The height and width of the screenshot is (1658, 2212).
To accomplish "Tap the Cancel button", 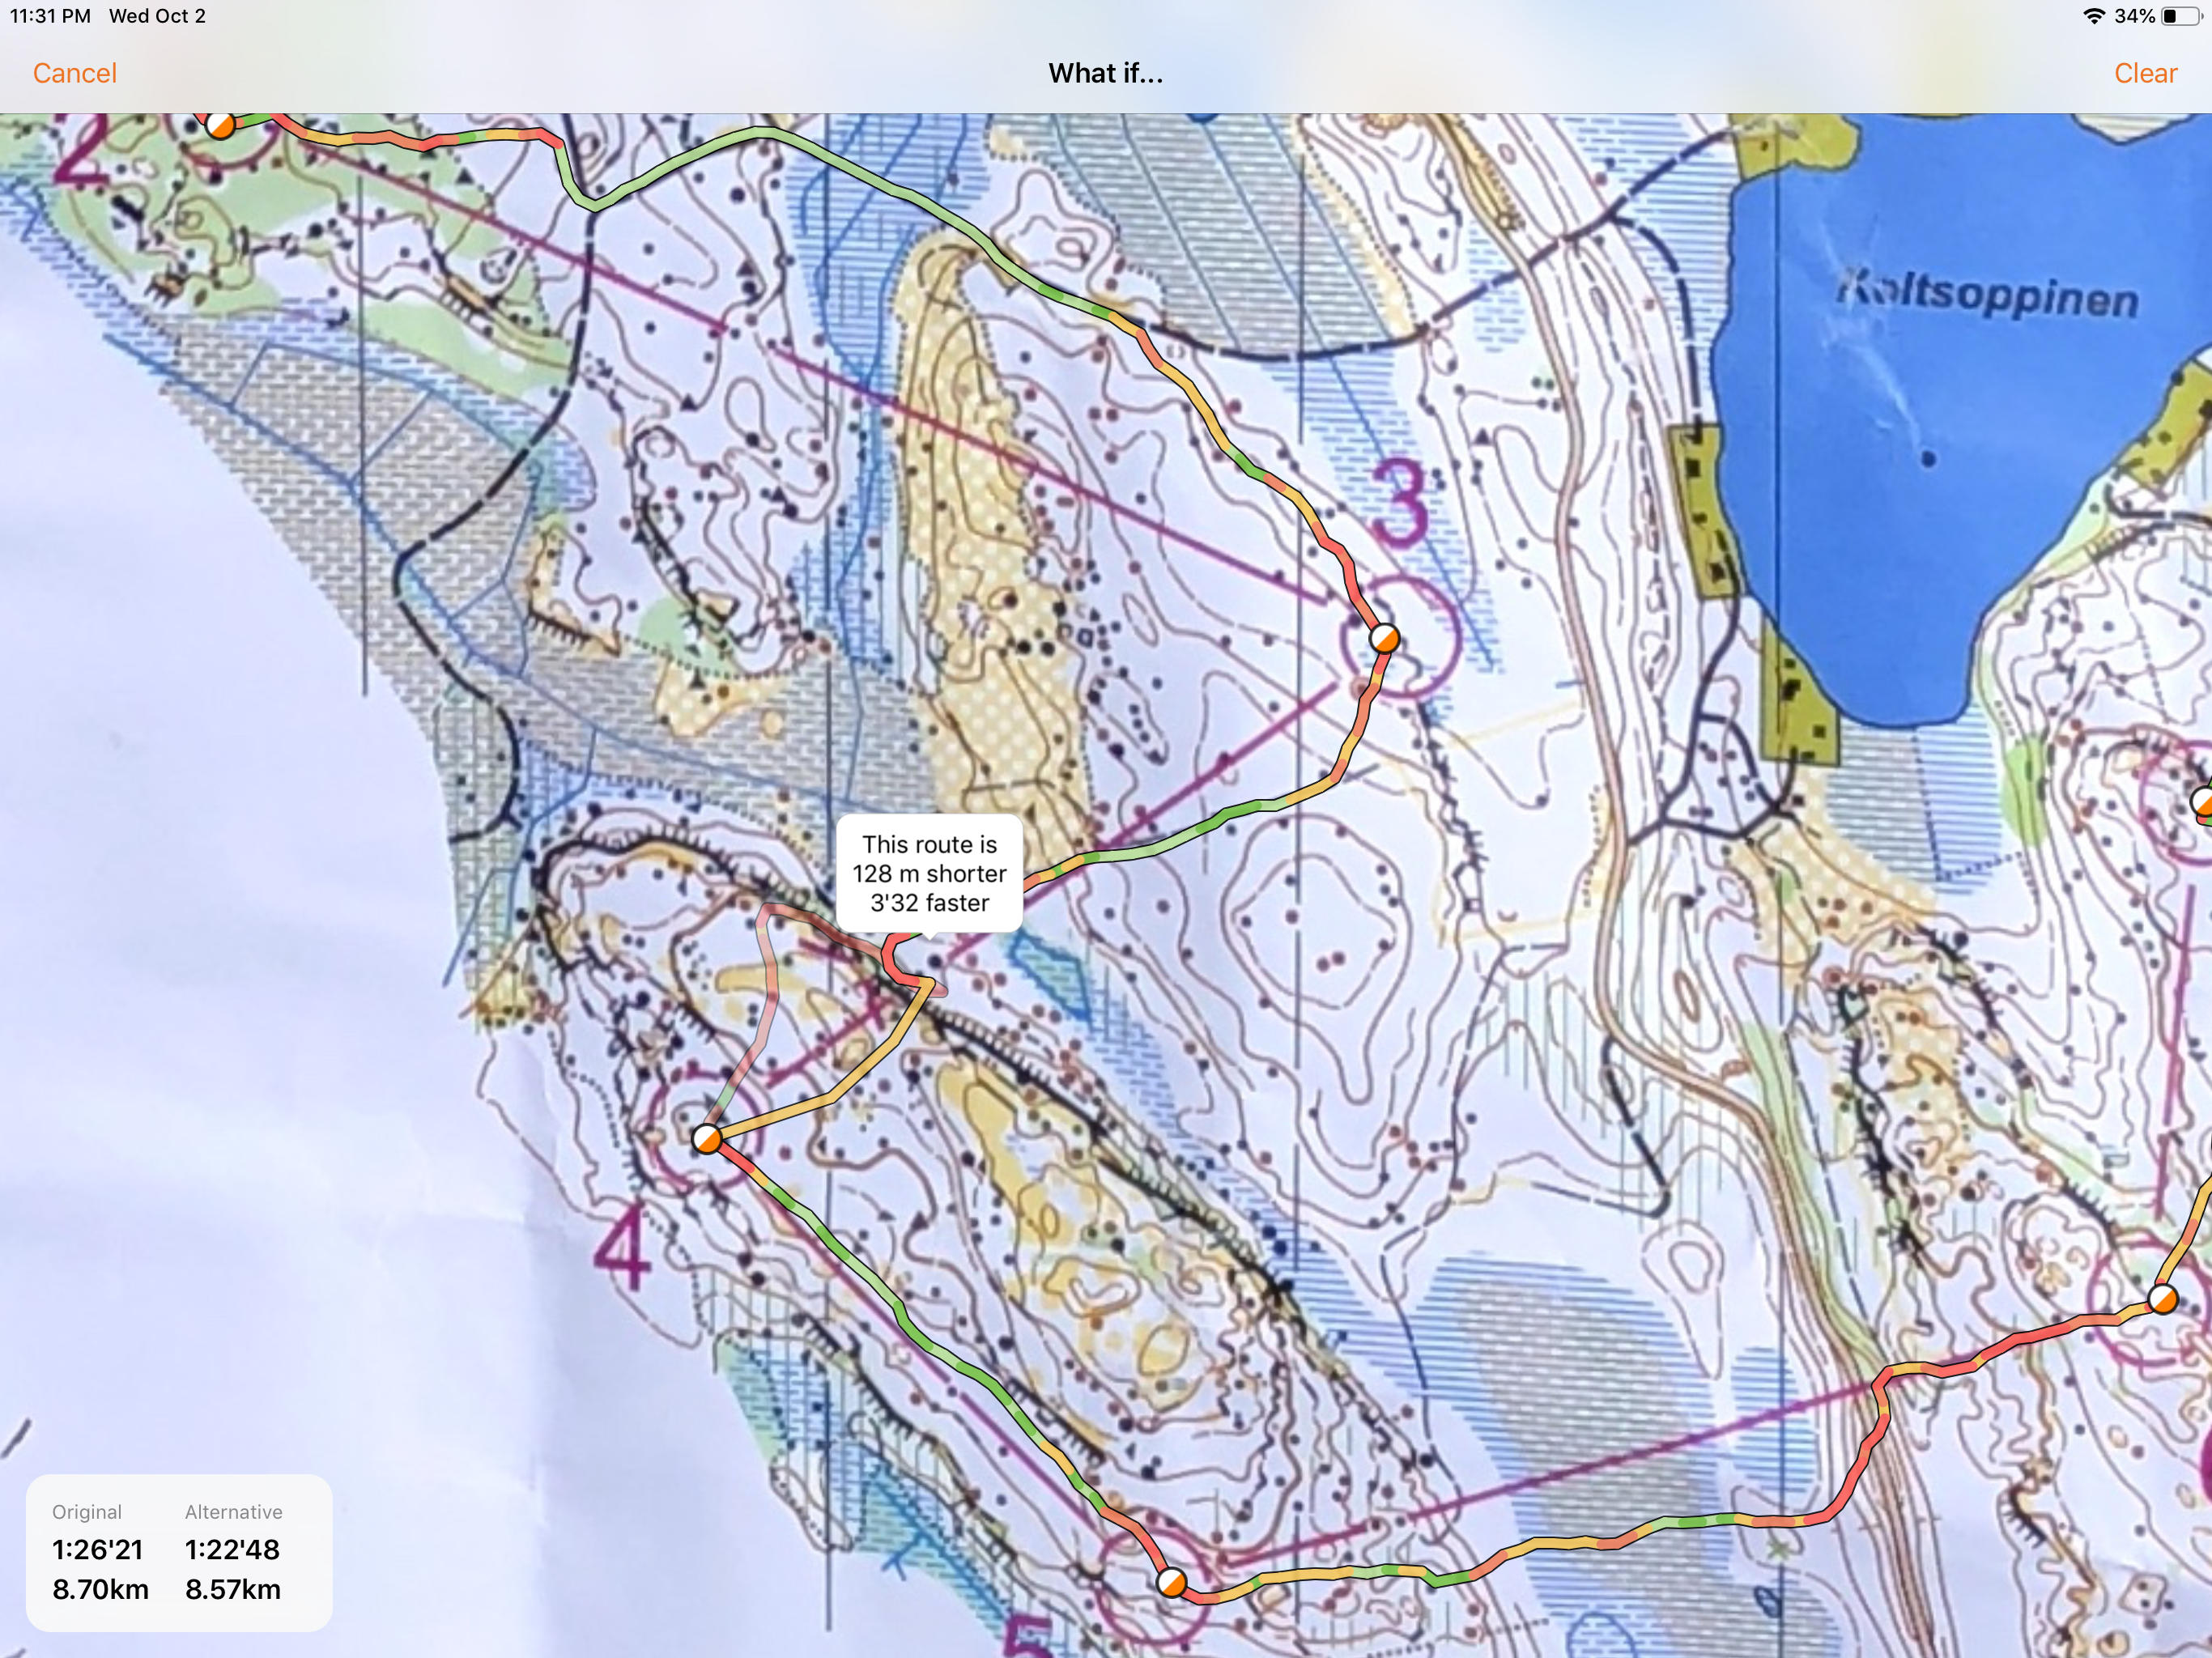I will pos(74,73).
